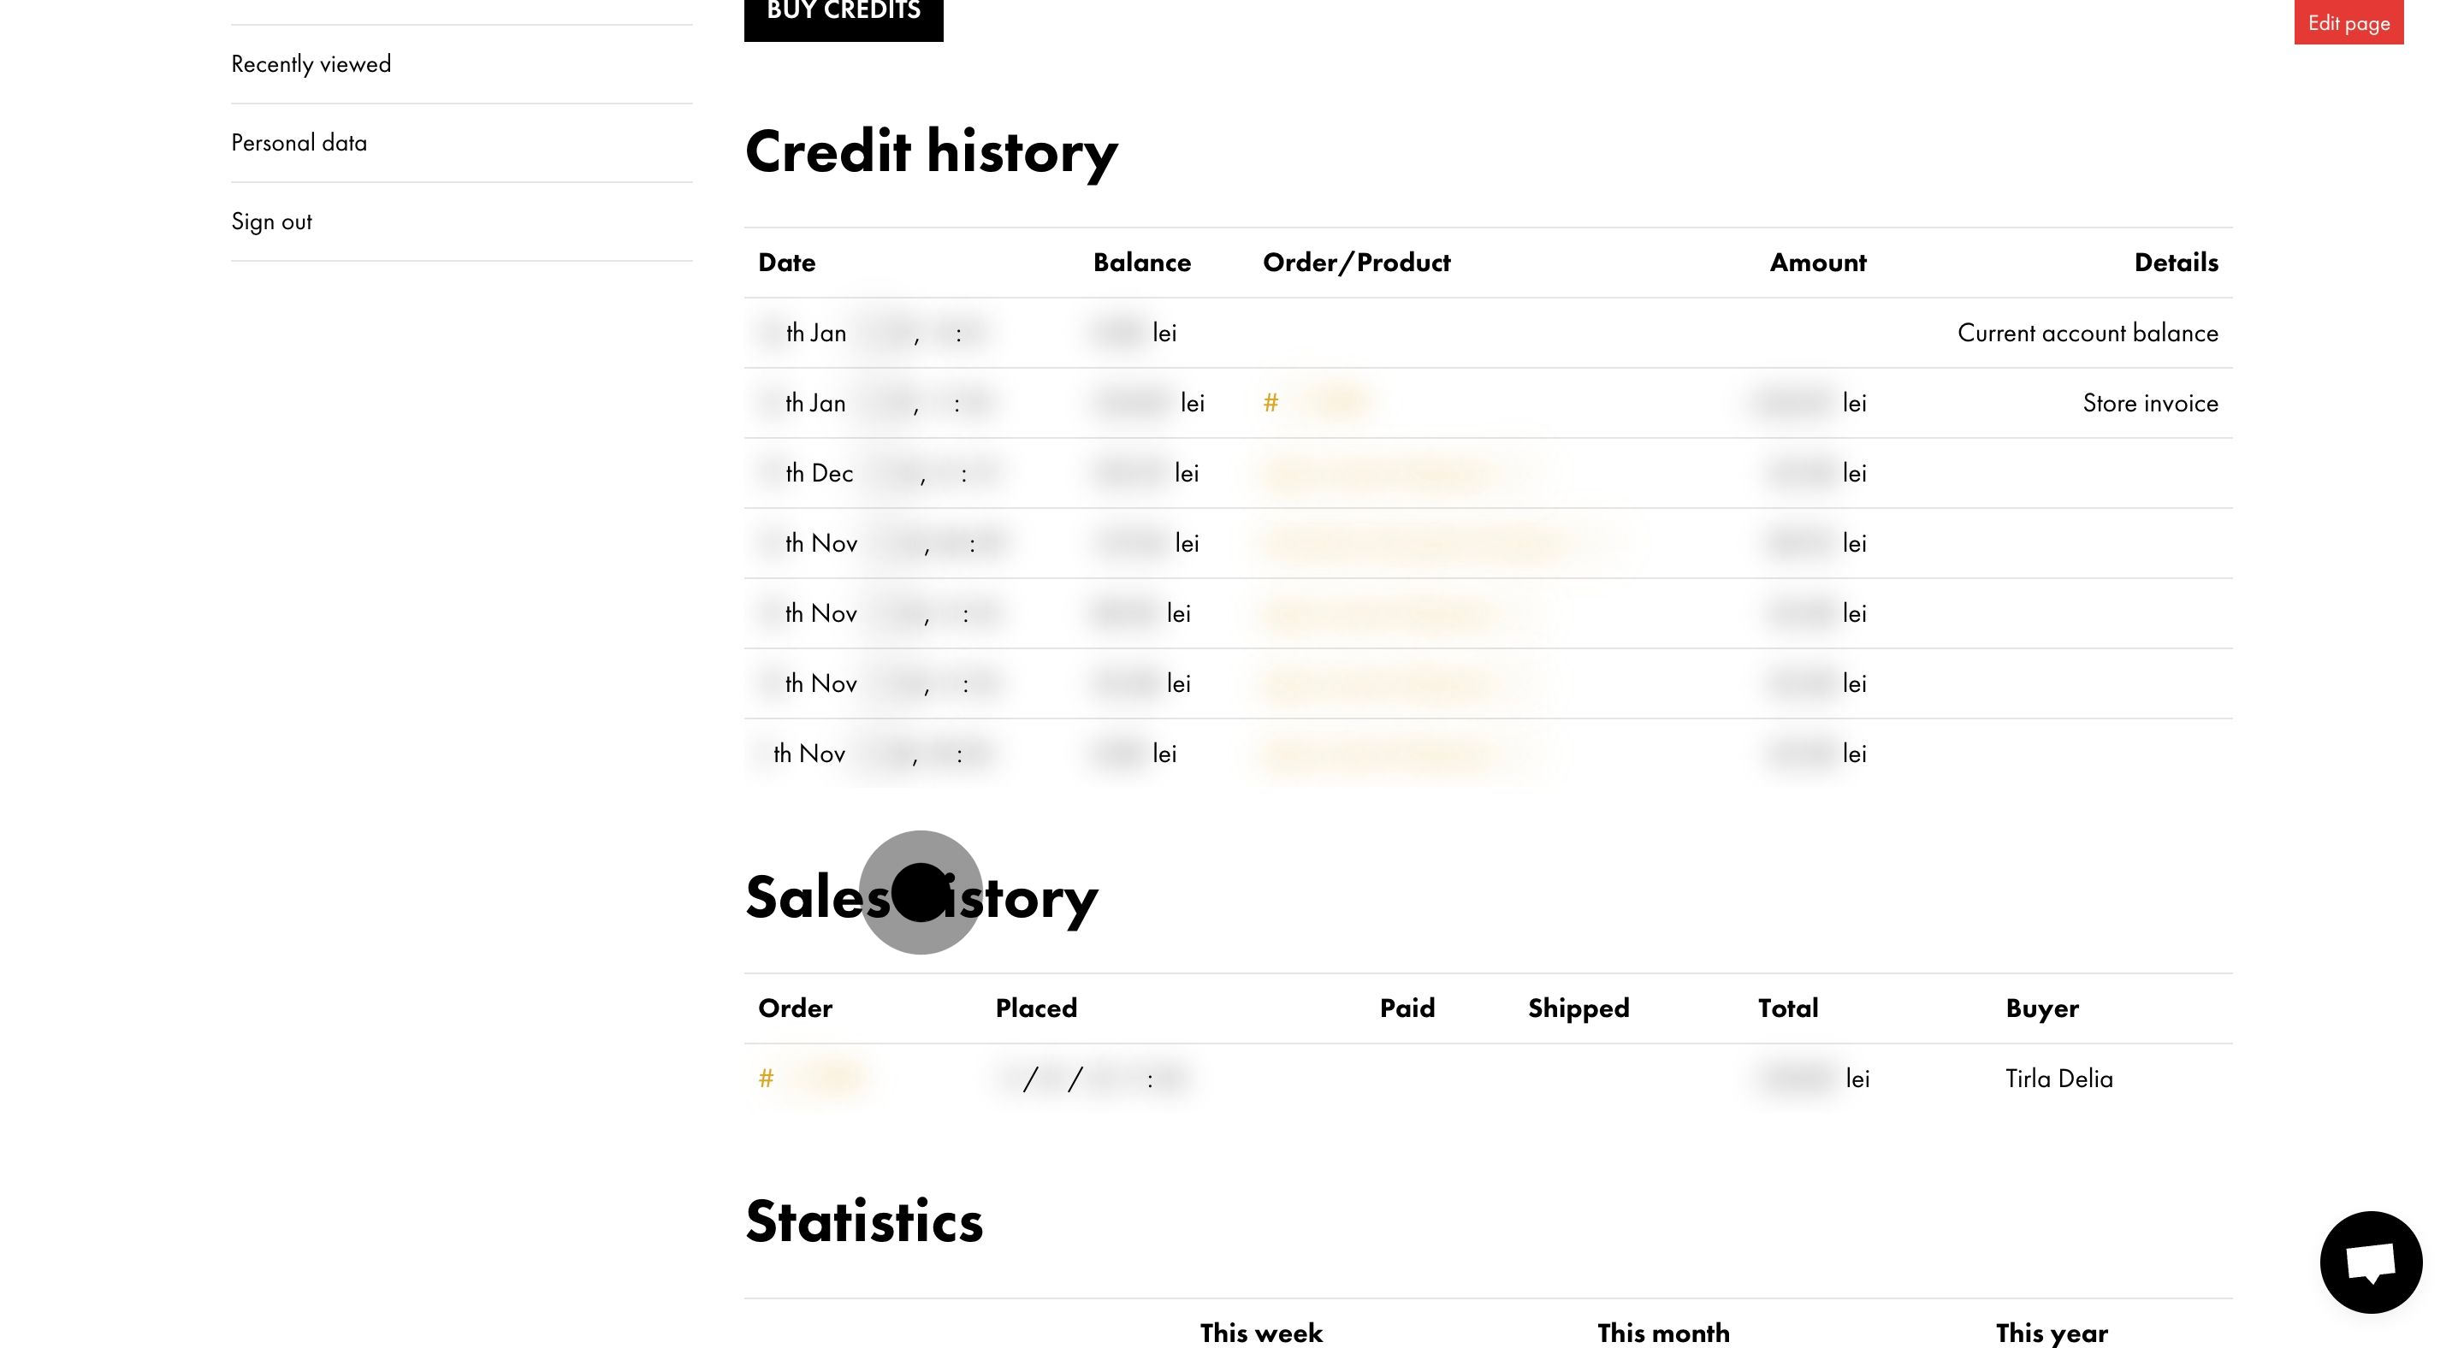Screen dimensions: 2464x1348
Task: Go to Personal data menu item
Action: pyautogui.click(x=299, y=143)
